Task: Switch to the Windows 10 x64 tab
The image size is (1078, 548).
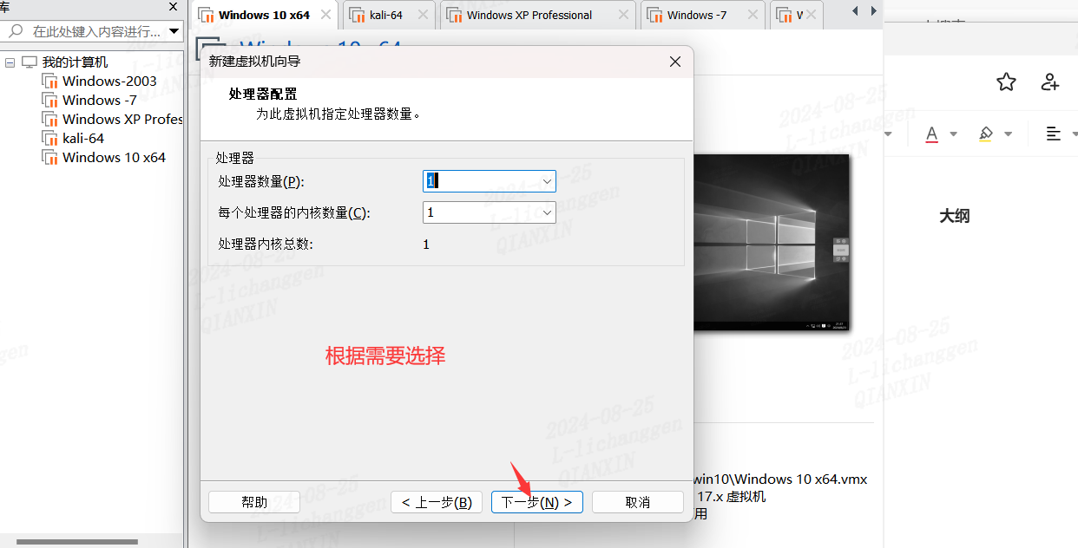Action: click(x=264, y=15)
